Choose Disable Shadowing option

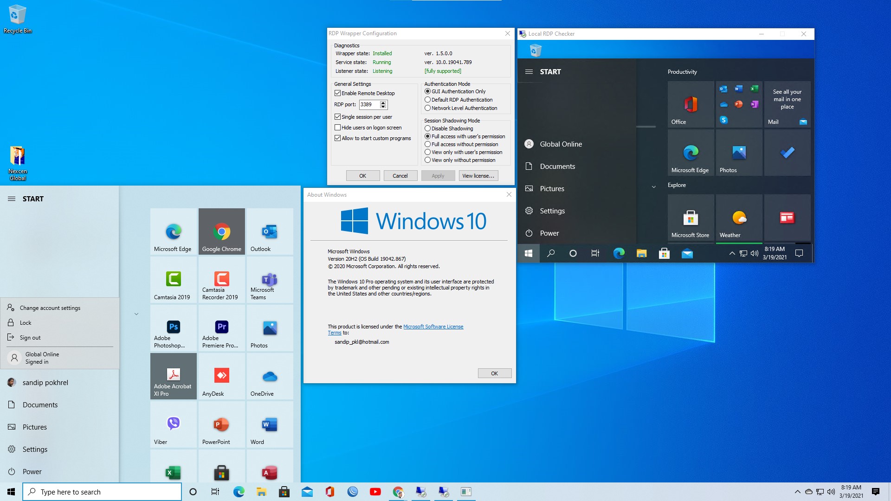[x=427, y=128]
